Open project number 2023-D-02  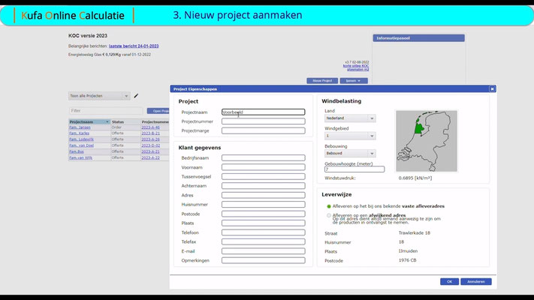click(150, 145)
